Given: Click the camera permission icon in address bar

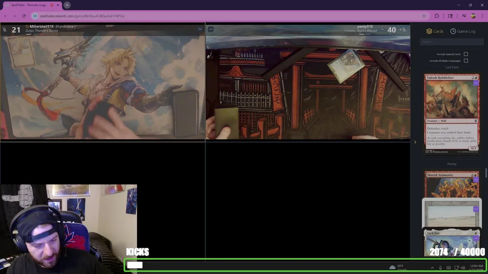Looking at the screenshot, I should pos(35,16).
